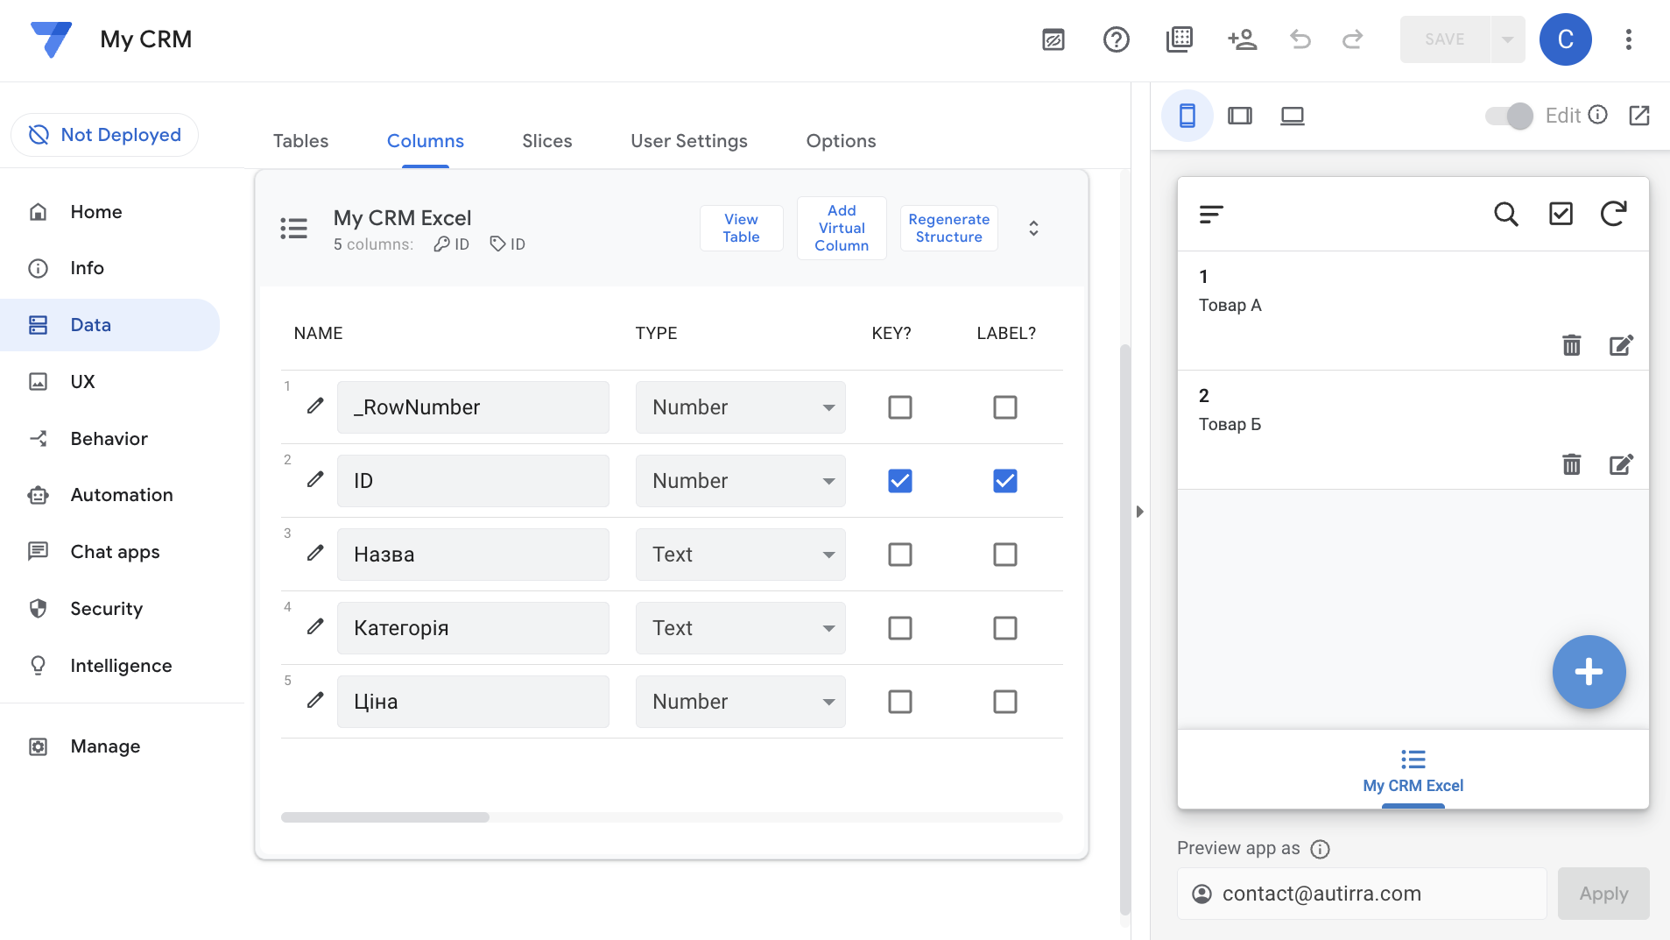1670x940 pixels.
Task: Click the pencil icon for Ціна column
Action: point(315,701)
